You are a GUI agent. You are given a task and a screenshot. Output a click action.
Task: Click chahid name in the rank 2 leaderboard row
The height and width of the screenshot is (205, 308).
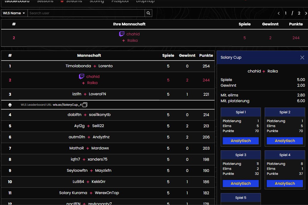point(93,77)
